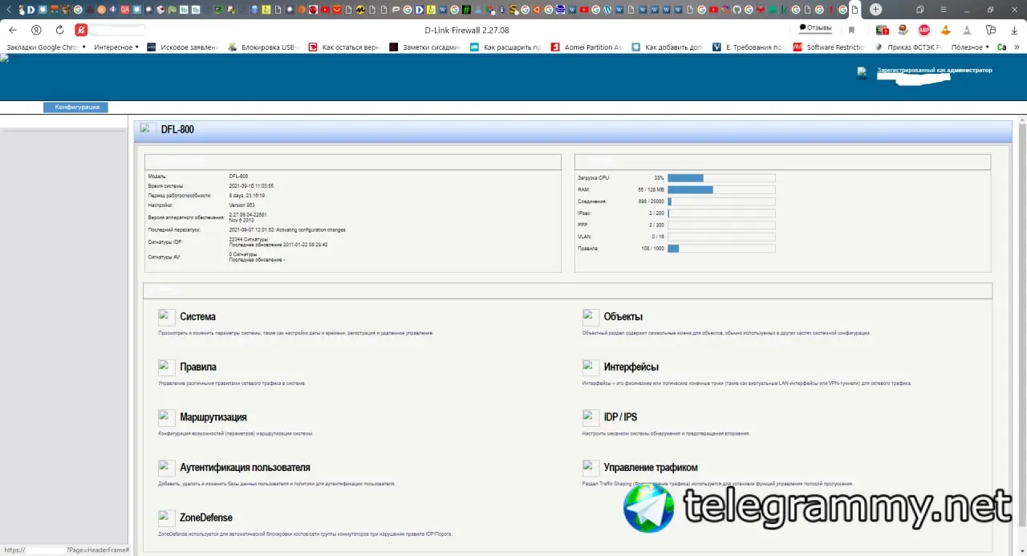This screenshot has height=556, width=1027.
Task: Open the Aomei Partition bookmark
Action: tap(587, 47)
